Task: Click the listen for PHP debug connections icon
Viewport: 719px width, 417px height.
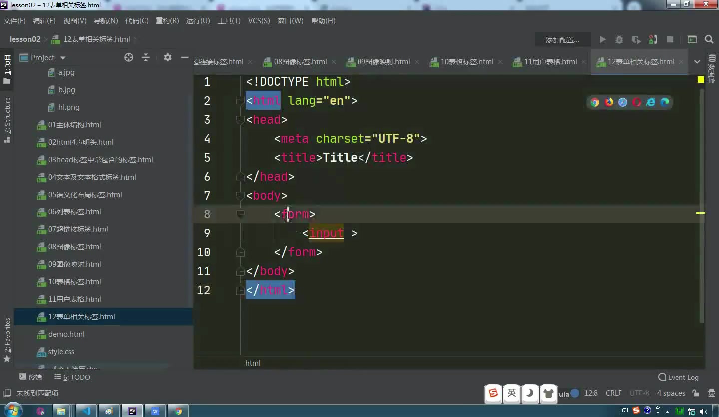Action: [653, 39]
